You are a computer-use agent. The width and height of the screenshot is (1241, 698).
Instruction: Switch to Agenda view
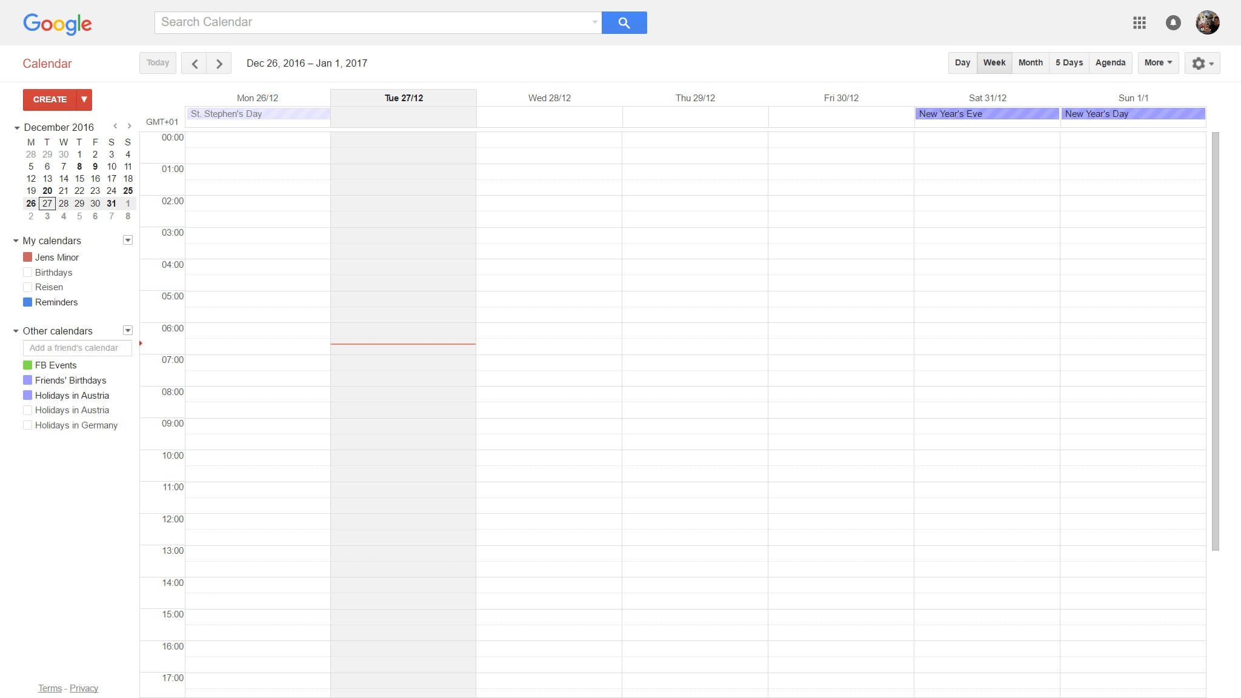pyautogui.click(x=1110, y=63)
